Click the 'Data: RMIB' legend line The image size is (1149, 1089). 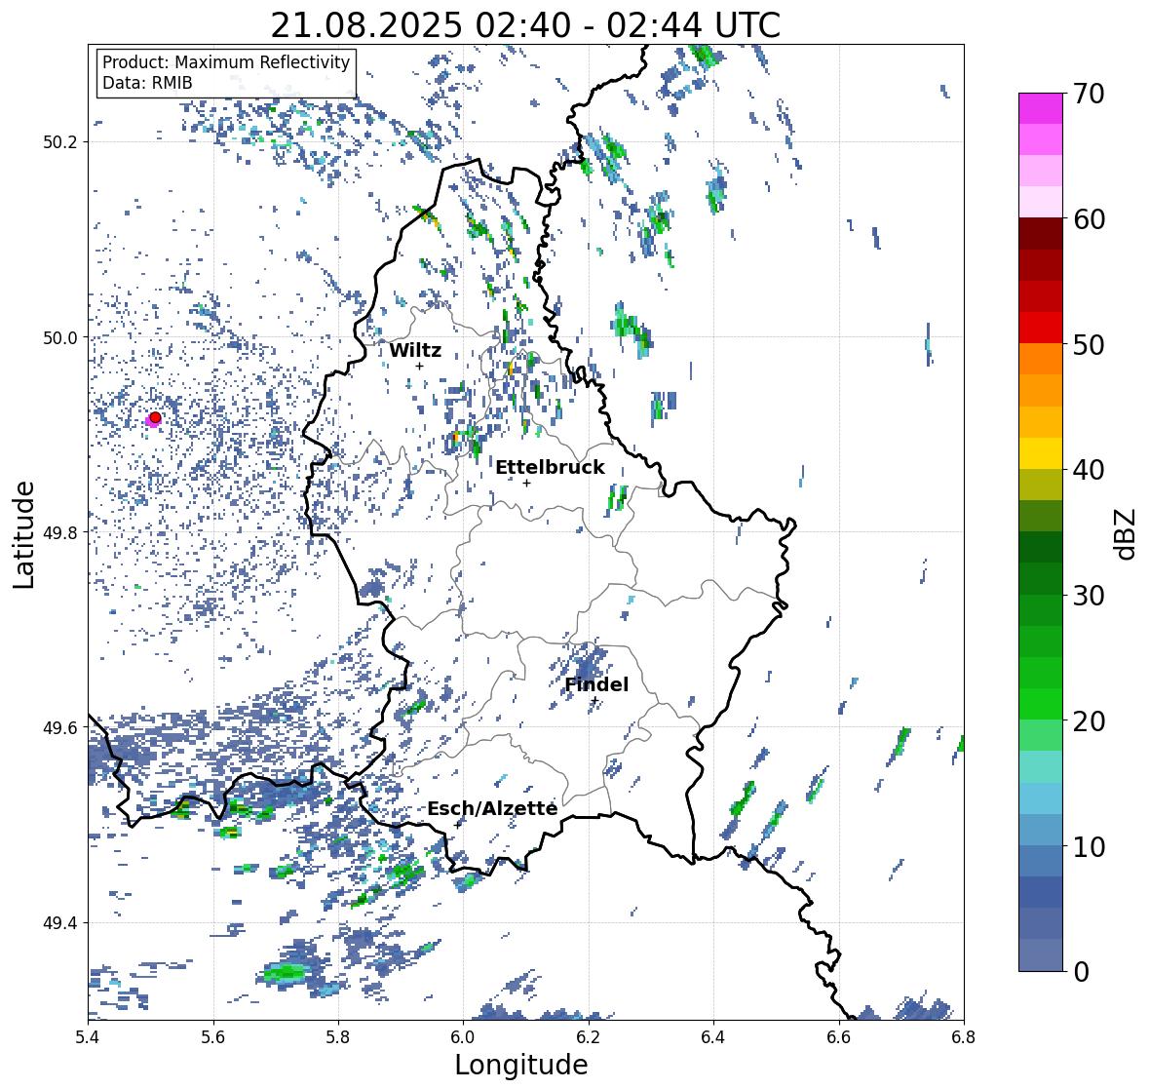click(x=147, y=83)
